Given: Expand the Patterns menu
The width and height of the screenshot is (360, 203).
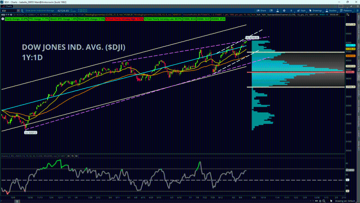Looking at the screenshot, I should tap(345, 10).
